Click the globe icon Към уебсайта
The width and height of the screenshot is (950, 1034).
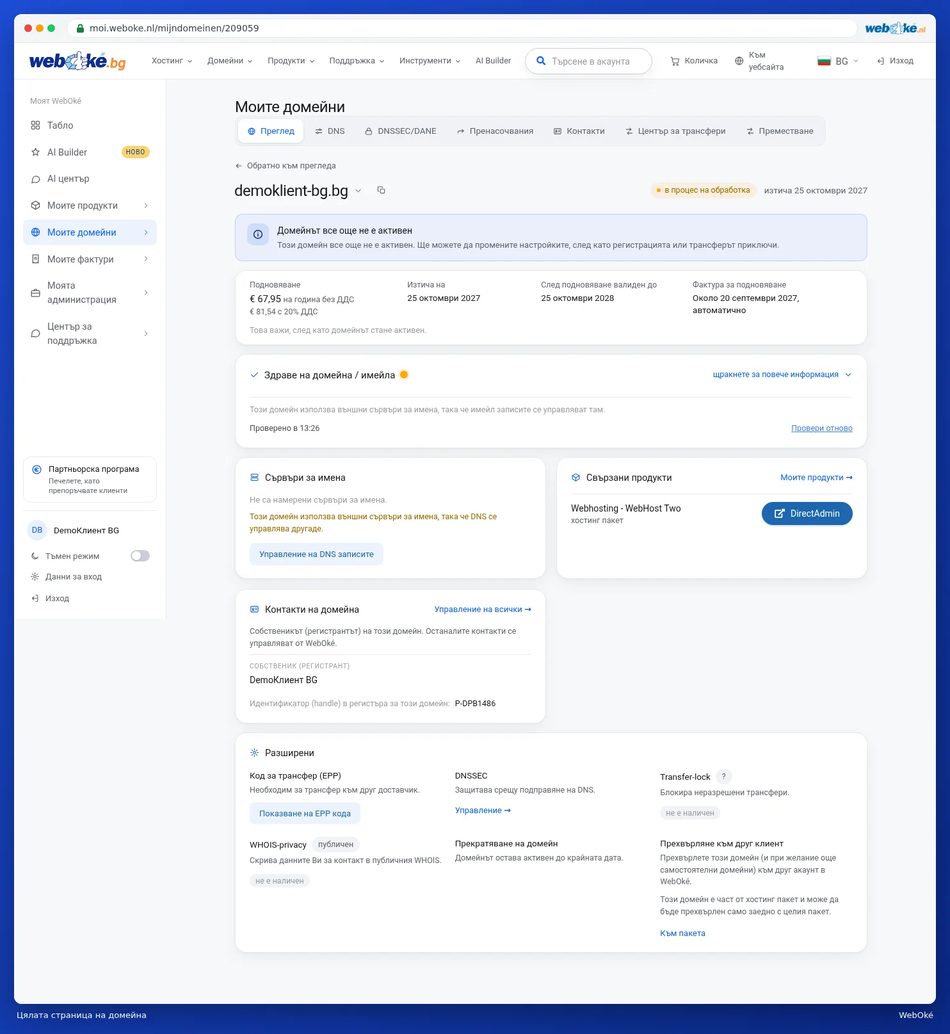pos(739,61)
